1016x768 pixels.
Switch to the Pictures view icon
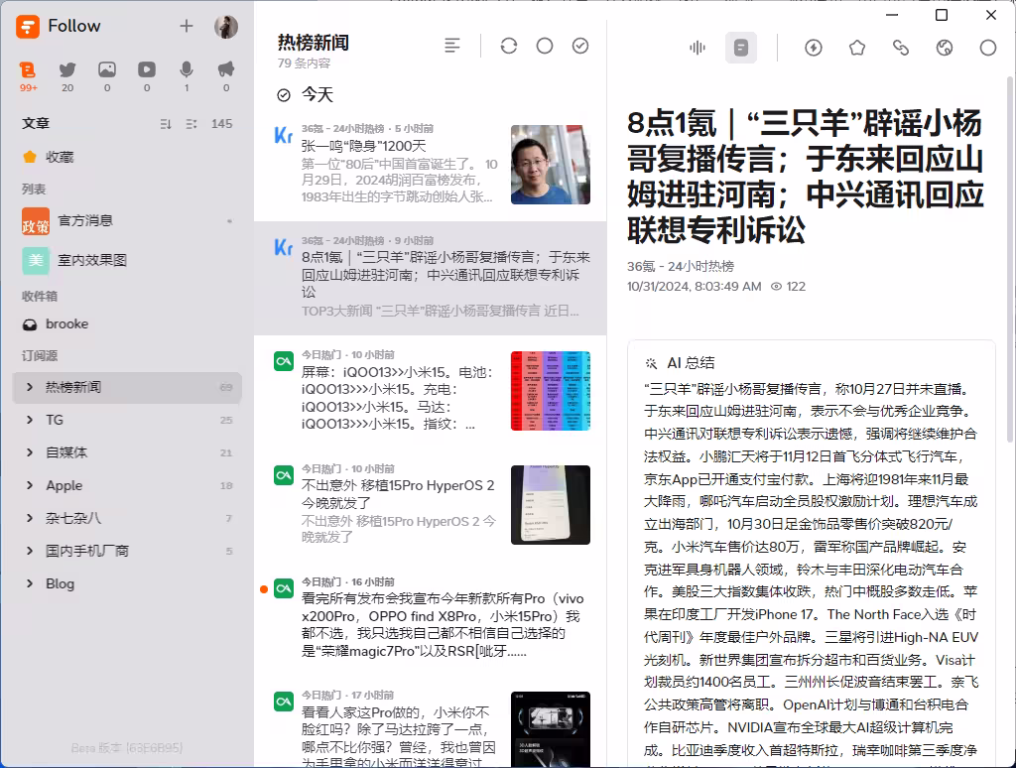point(107,69)
